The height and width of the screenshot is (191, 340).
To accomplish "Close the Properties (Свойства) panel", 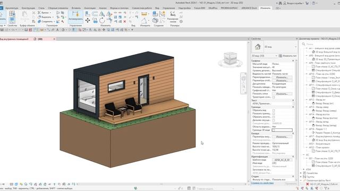I will 297,39.
